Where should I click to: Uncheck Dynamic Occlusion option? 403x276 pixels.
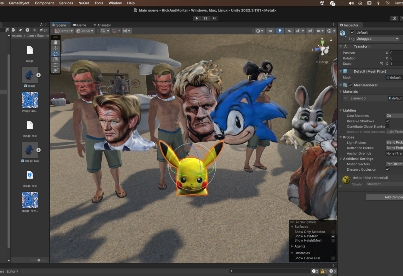(388, 169)
